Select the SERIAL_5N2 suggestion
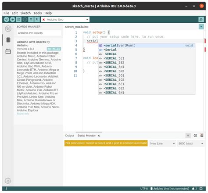 point(147,71)
